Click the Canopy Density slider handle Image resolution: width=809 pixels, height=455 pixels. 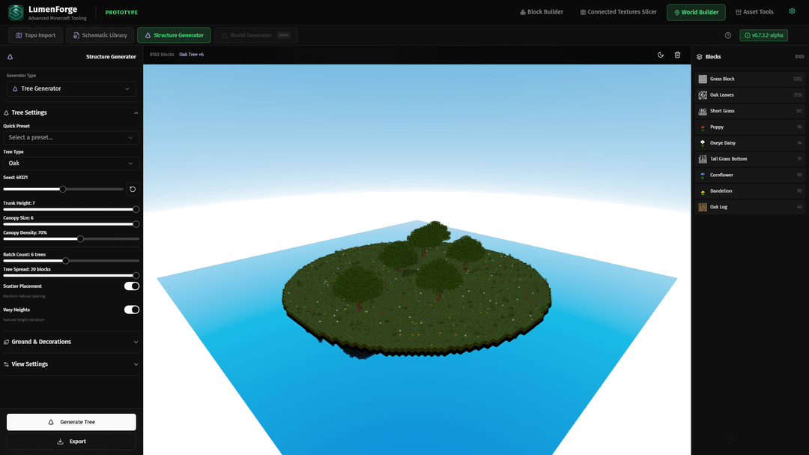pos(80,239)
